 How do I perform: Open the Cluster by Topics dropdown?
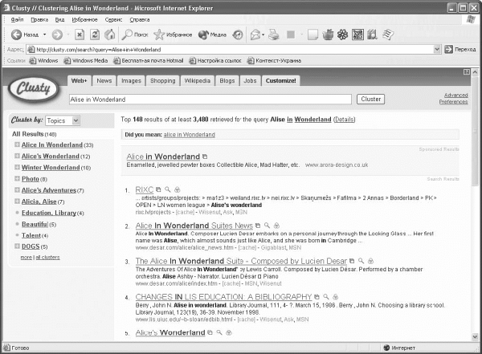[63, 120]
